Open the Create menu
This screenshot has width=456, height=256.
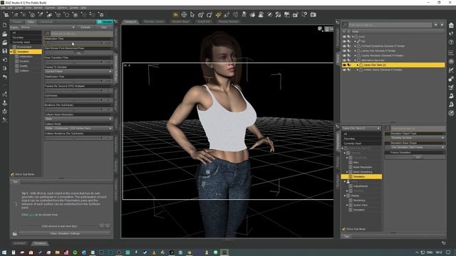[19, 8]
